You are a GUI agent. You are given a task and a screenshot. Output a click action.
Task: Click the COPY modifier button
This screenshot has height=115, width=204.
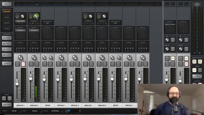click(x=7, y=49)
